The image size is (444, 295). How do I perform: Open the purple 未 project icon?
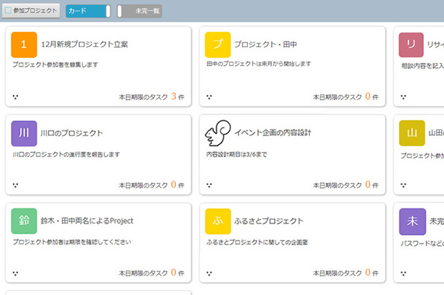413,222
